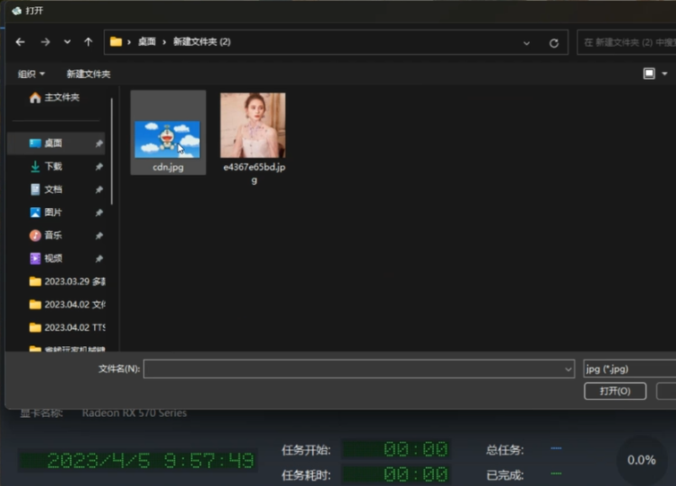Click the Back navigation arrow

tap(21, 42)
